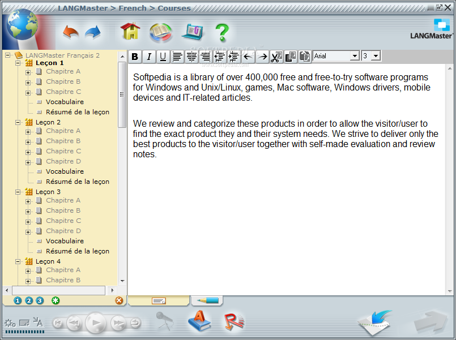Image resolution: width=456 pixels, height=340 pixels.
Task: Expand Chapitre A under Leçon 1
Action: click(x=28, y=72)
